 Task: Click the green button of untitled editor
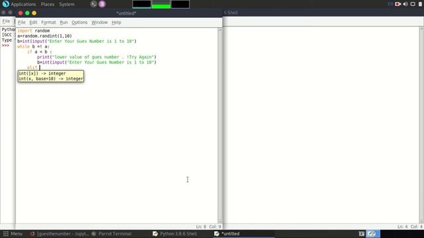[27, 13]
